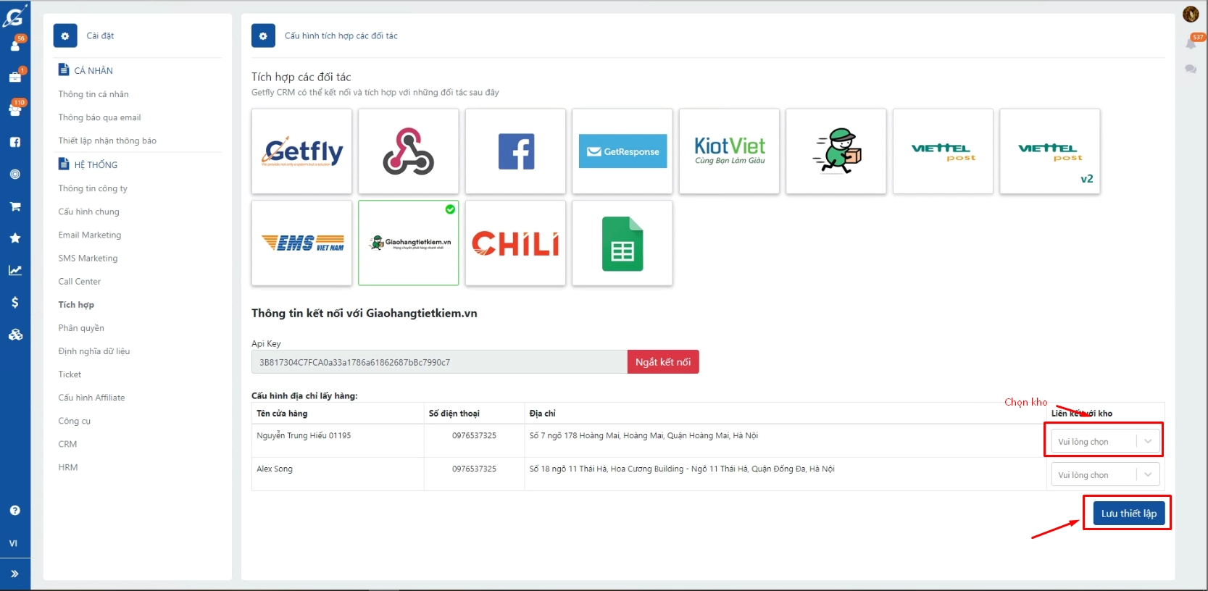Click the notification bell icon
This screenshot has height=591, width=1208.
1191,43
